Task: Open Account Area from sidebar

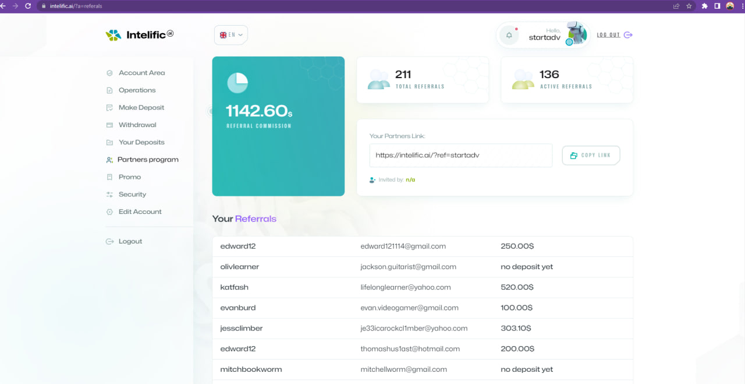Action: click(x=141, y=73)
